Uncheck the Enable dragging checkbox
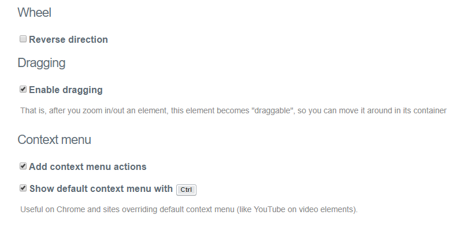The image size is (475, 237). pyautogui.click(x=23, y=89)
